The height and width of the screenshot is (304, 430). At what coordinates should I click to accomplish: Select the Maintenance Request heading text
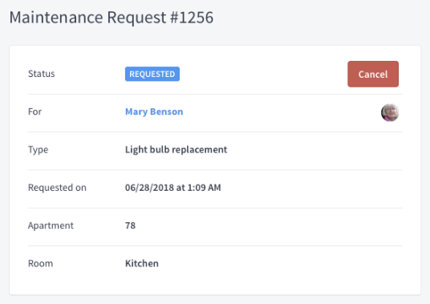tap(87, 18)
